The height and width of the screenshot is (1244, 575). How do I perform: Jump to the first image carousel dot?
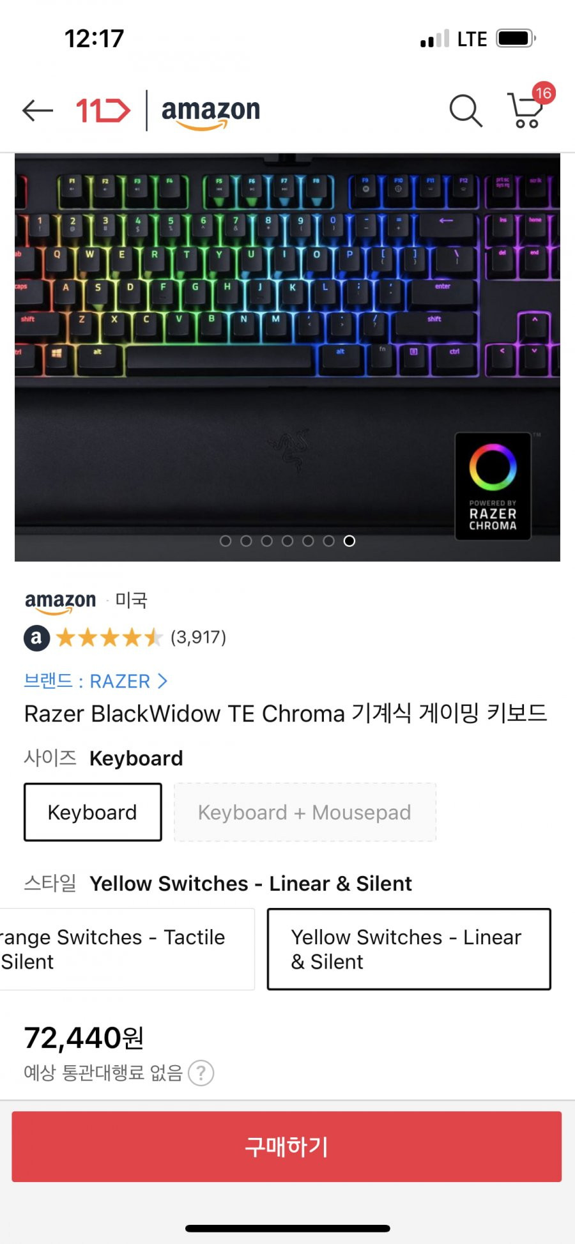[226, 541]
